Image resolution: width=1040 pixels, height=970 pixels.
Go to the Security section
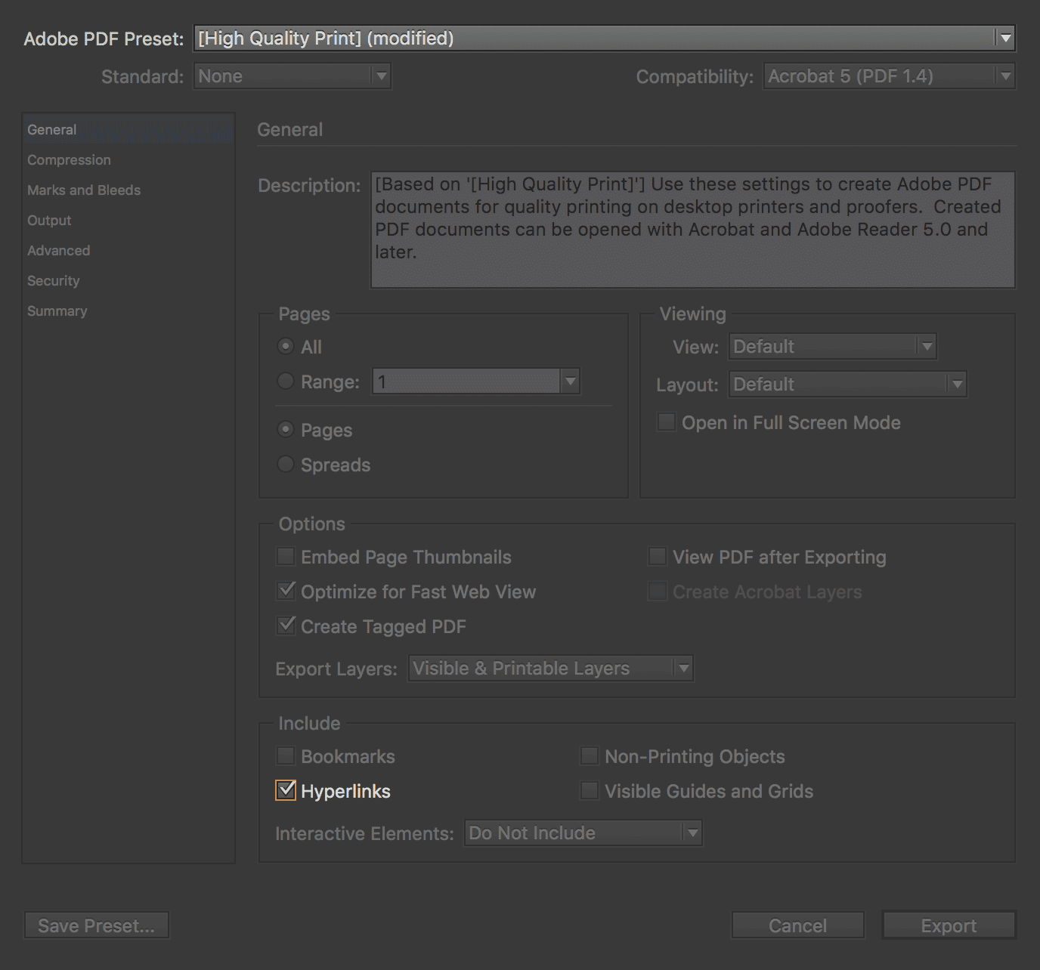(x=53, y=281)
